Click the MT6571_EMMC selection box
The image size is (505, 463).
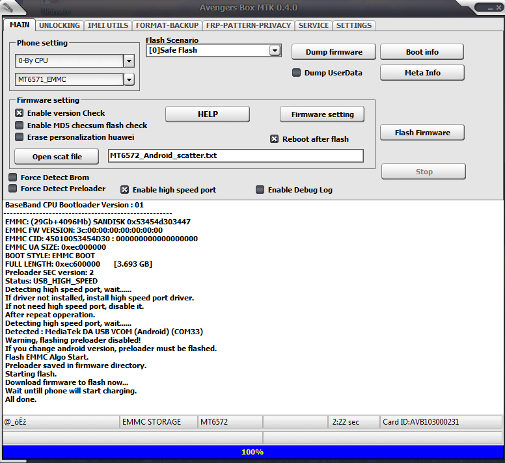[69, 79]
